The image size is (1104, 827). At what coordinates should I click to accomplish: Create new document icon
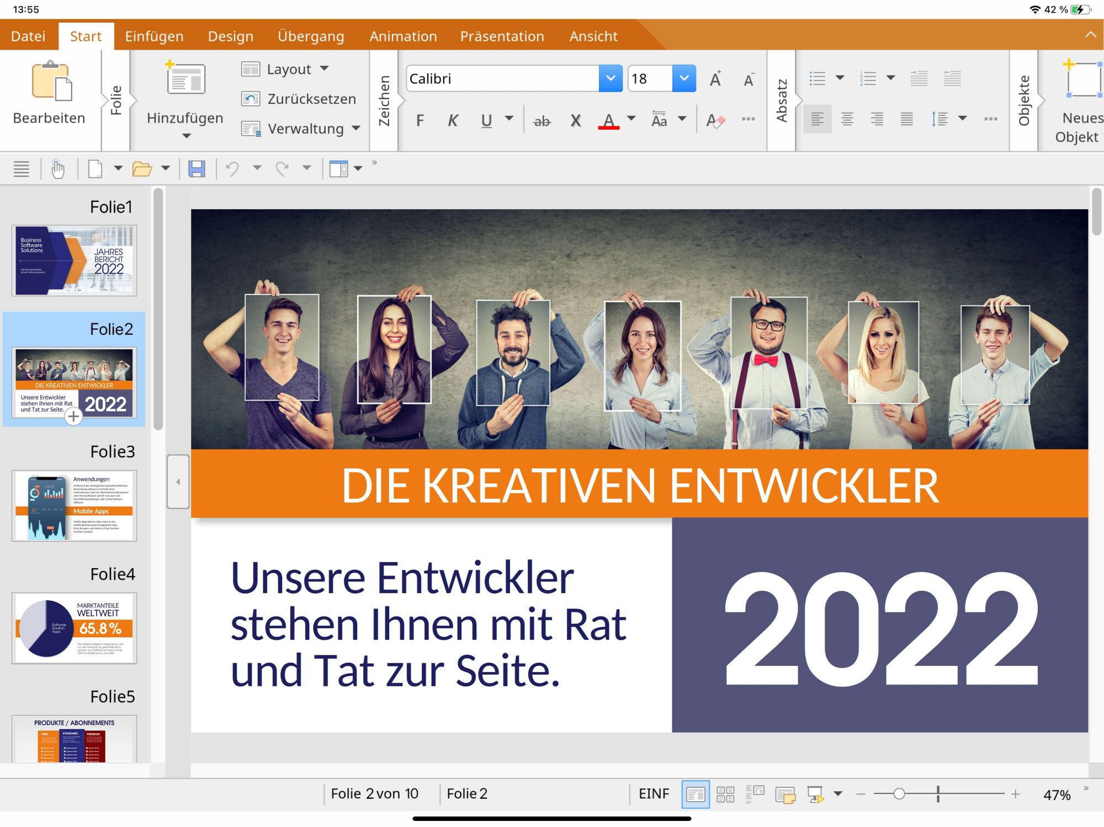tap(95, 169)
